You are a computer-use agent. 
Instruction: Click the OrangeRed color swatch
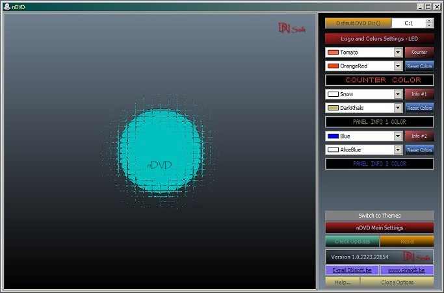tap(333, 66)
